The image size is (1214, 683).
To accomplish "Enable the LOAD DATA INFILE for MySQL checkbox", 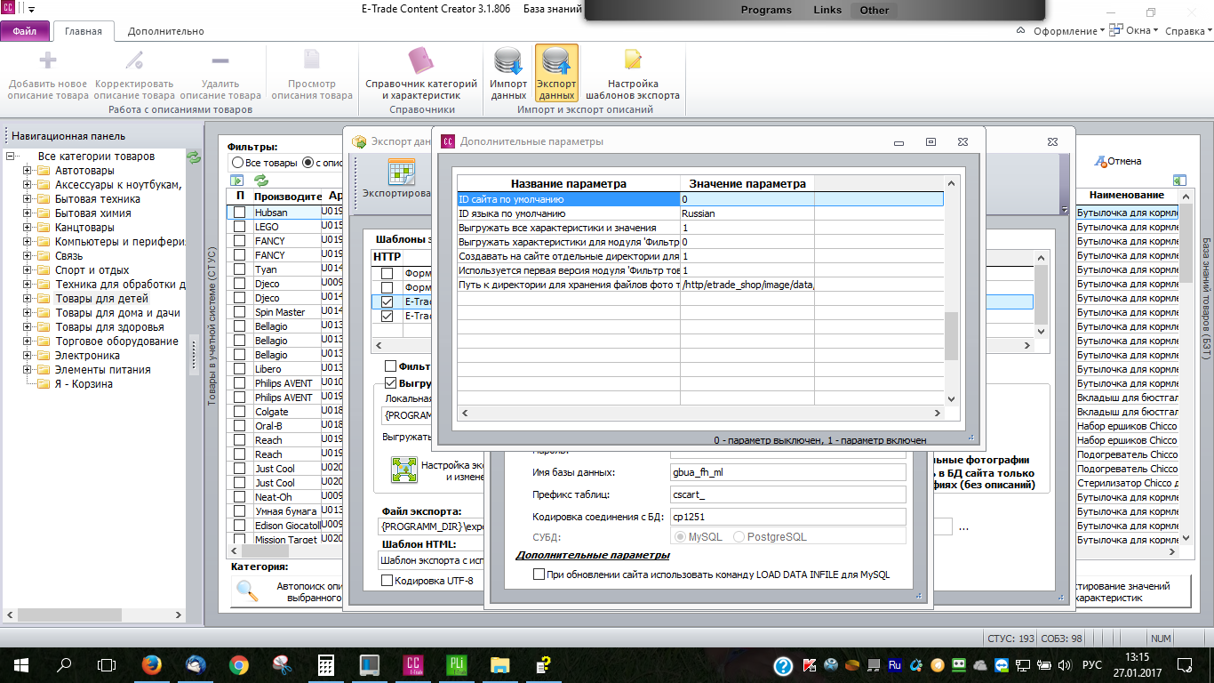I will pos(539,575).
